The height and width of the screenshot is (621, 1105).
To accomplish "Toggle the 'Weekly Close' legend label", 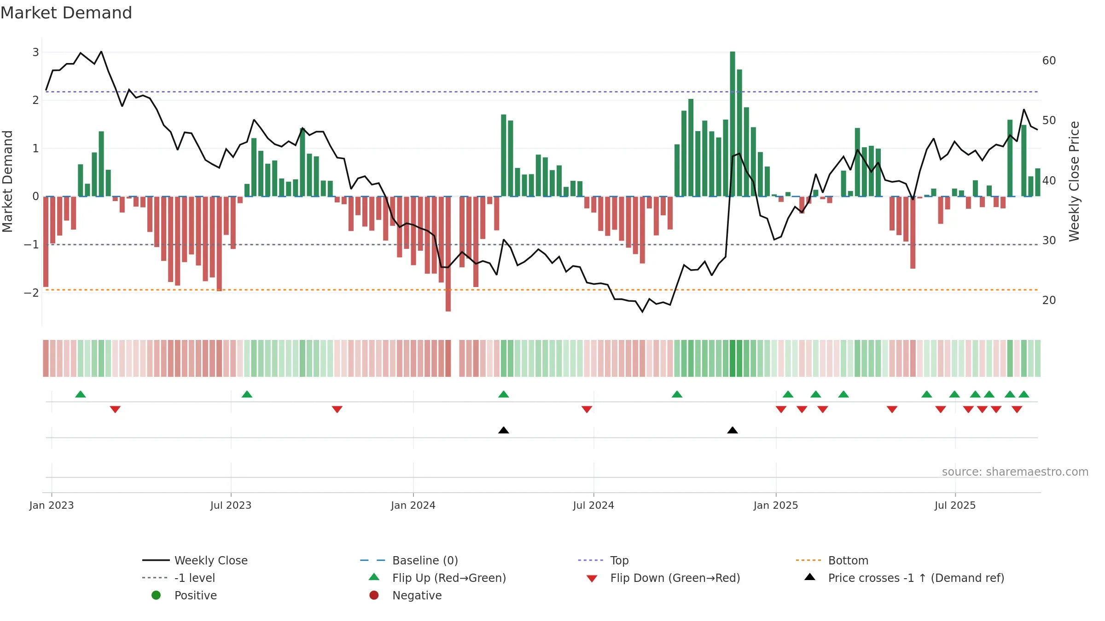I will pos(211,560).
